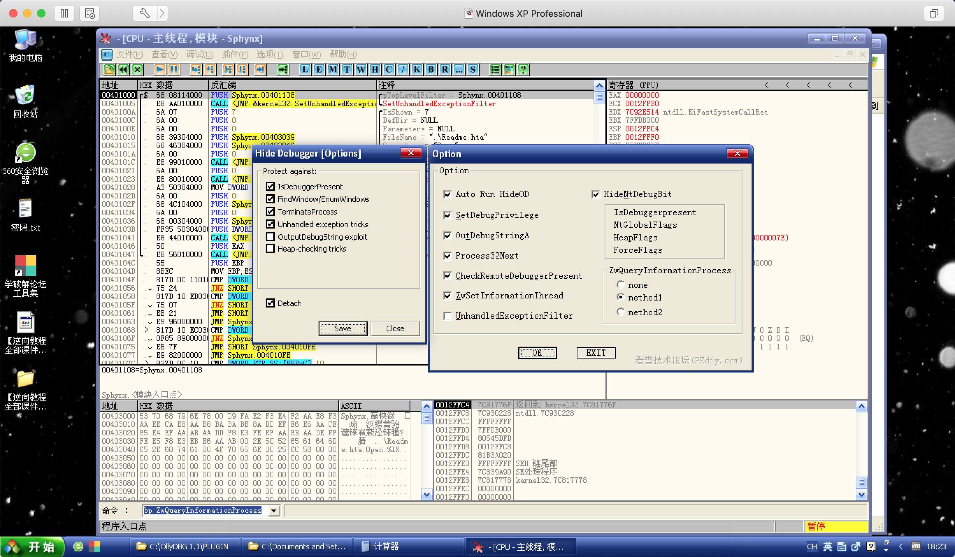The width and height of the screenshot is (955, 557).
Task: Open Appearance color options toolbar icon
Action: (x=509, y=69)
